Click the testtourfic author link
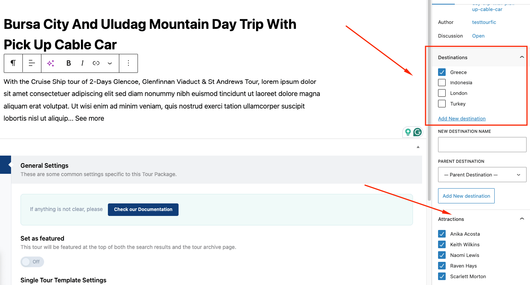 tap(484, 22)
